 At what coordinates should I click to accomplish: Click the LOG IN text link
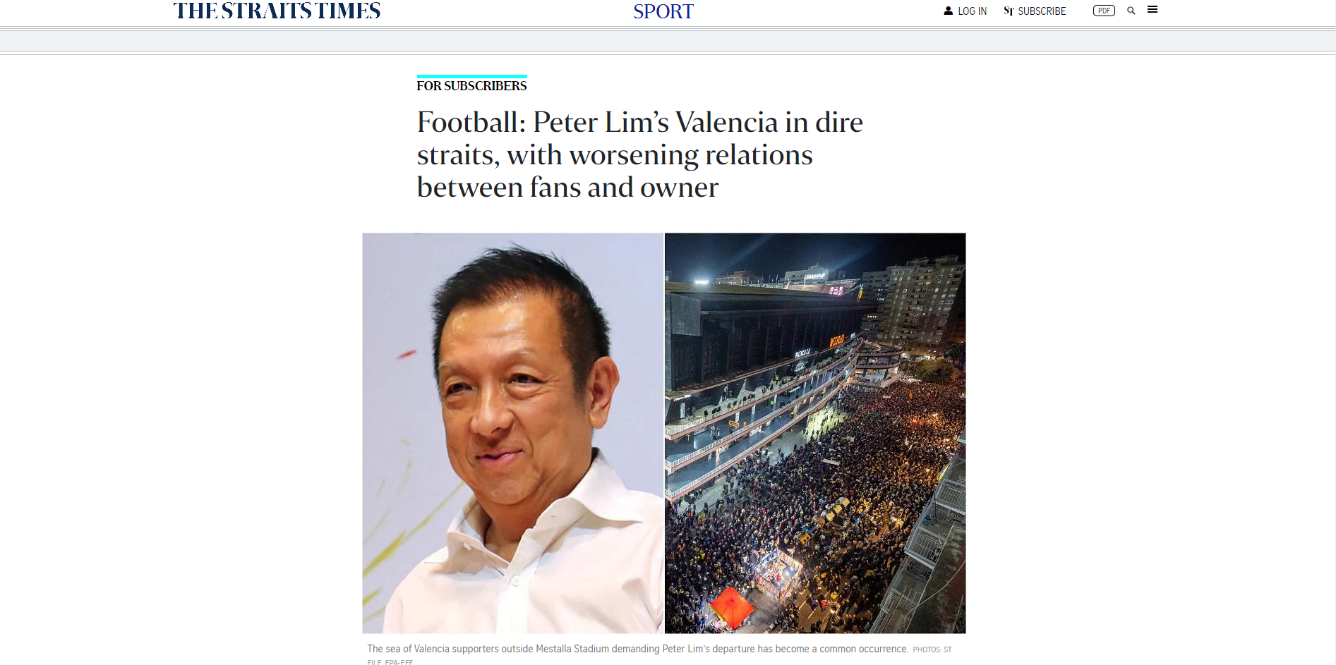972,11
